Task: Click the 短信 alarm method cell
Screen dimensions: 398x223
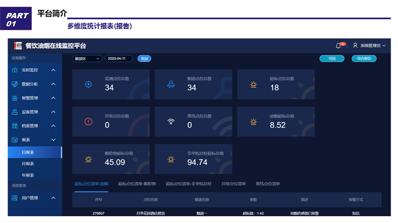Action: [x=356, y=213]
